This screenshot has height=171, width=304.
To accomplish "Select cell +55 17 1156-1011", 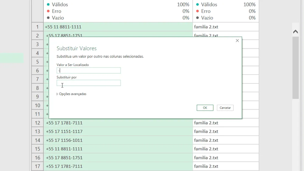I will [x=118, y=140].
